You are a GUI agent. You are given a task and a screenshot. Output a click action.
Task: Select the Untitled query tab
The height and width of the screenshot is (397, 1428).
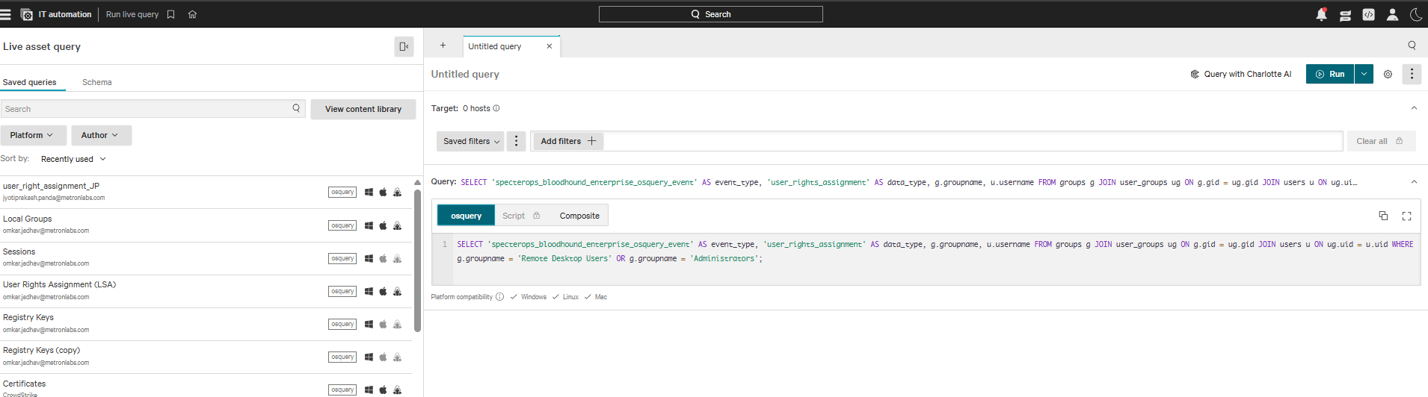pos(495,46)
